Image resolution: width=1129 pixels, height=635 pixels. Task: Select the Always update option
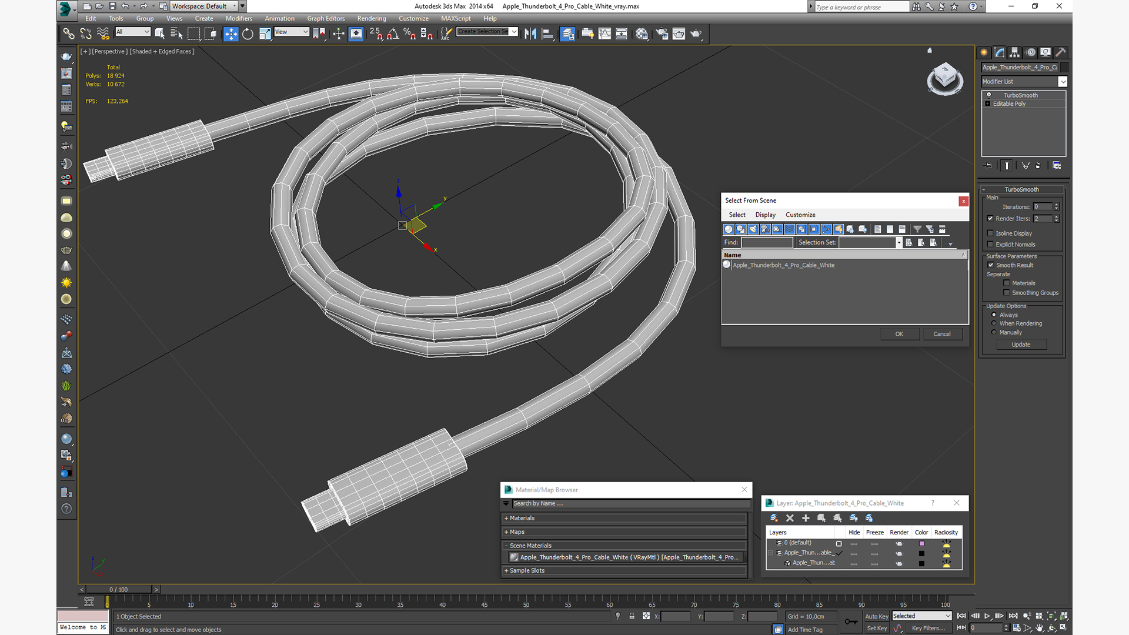tap(994, 315)
